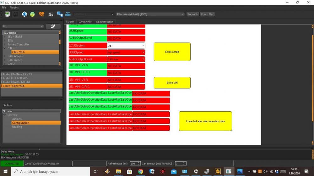
Task: Open the ALL ECU filter dropdown
Action: point(23,26)
